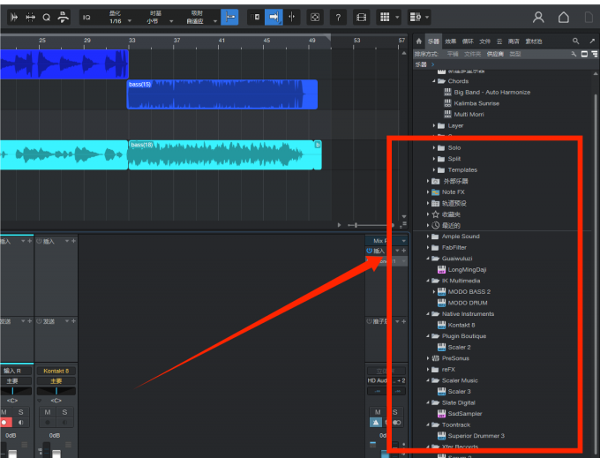Click the Kontakt 8 channel name label
This screenshot has width=600, height=458.
[55, 371]
